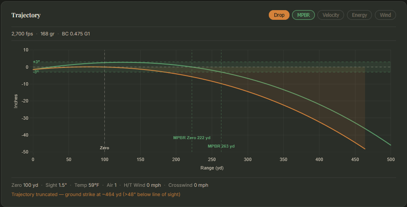Click the -50 tick on inches axis
407x207 pixels.
pyautogui.click(x=25, y=152)
